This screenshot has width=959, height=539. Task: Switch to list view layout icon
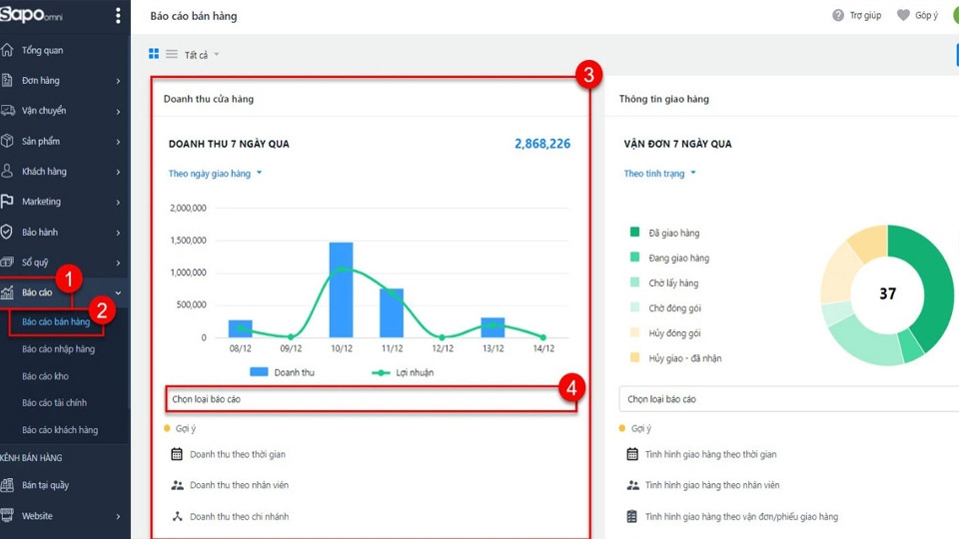(171, 54)
